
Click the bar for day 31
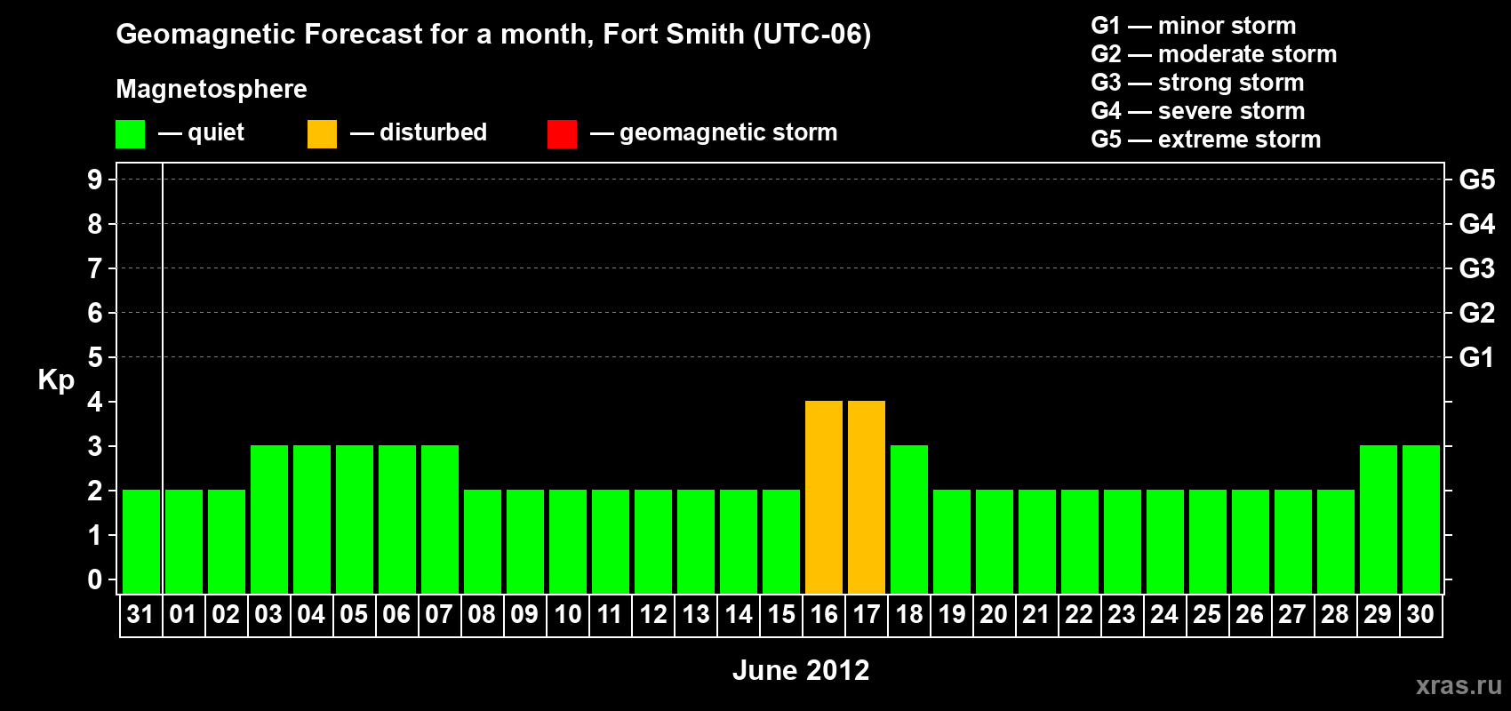(x=141, y=541)
